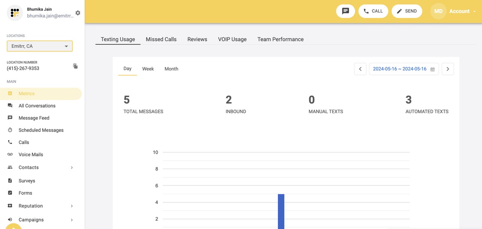Click the Scheduled Messages clock icon
The width and height of the screenshot is (482, 229).
click(x=10, y=130)
